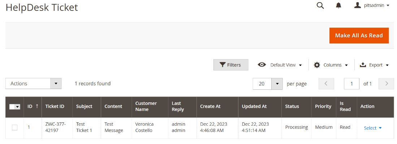Go to the next page arrow
The height and width of the screenshot is (144, 397).
387,84
